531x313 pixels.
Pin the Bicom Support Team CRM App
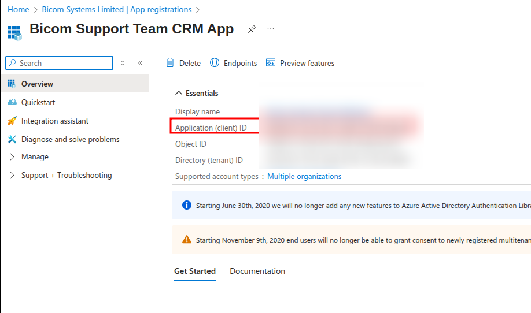pos(252,29)
